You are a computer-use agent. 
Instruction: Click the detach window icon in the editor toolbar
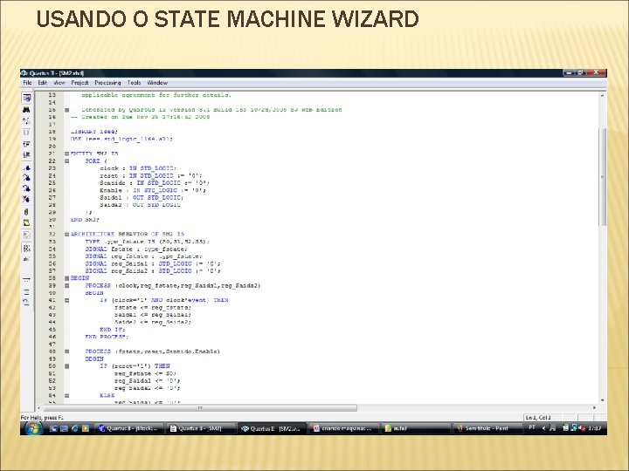click(26, 98)
